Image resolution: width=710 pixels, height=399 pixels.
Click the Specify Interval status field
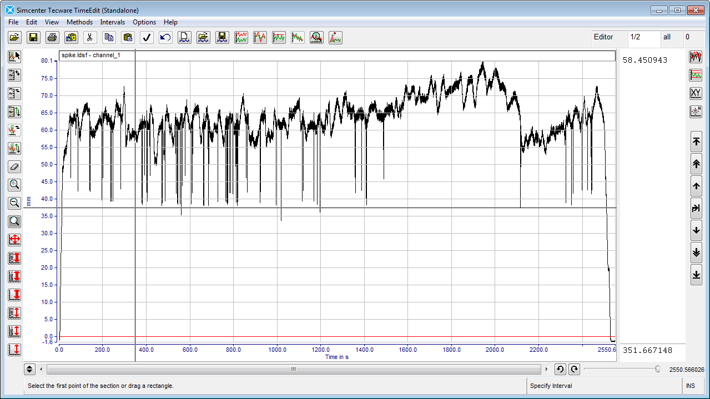(x=604, y=386)
